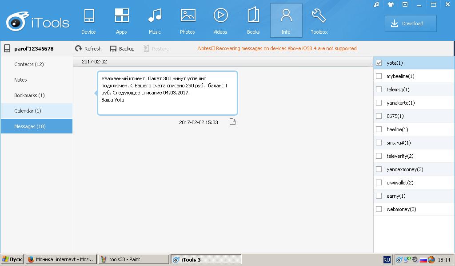
Task: Open the network connection tray icon
Action: point(407,259)
